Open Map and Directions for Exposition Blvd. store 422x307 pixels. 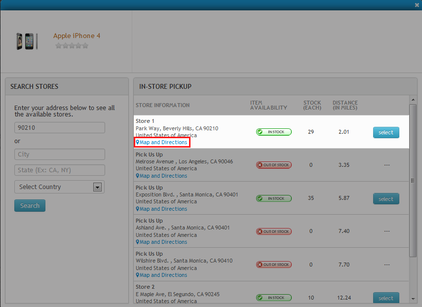click(163, 209)
